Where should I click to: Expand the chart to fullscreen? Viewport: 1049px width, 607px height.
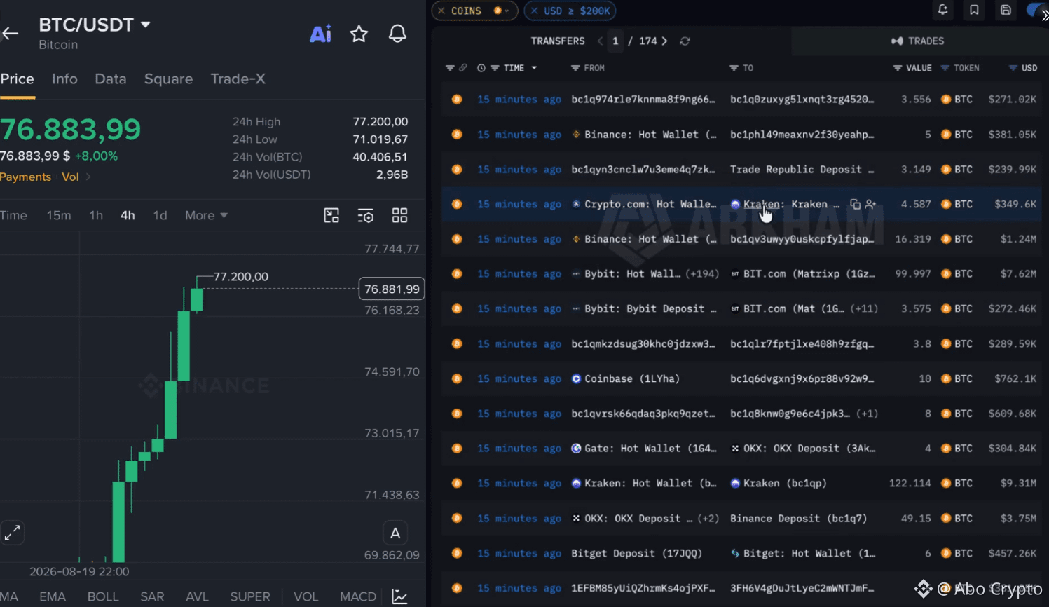(12, 533)
